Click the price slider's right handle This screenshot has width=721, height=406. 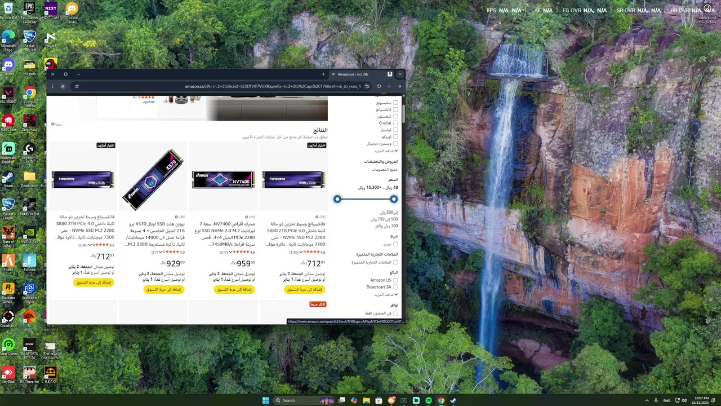tap(394, 199)
